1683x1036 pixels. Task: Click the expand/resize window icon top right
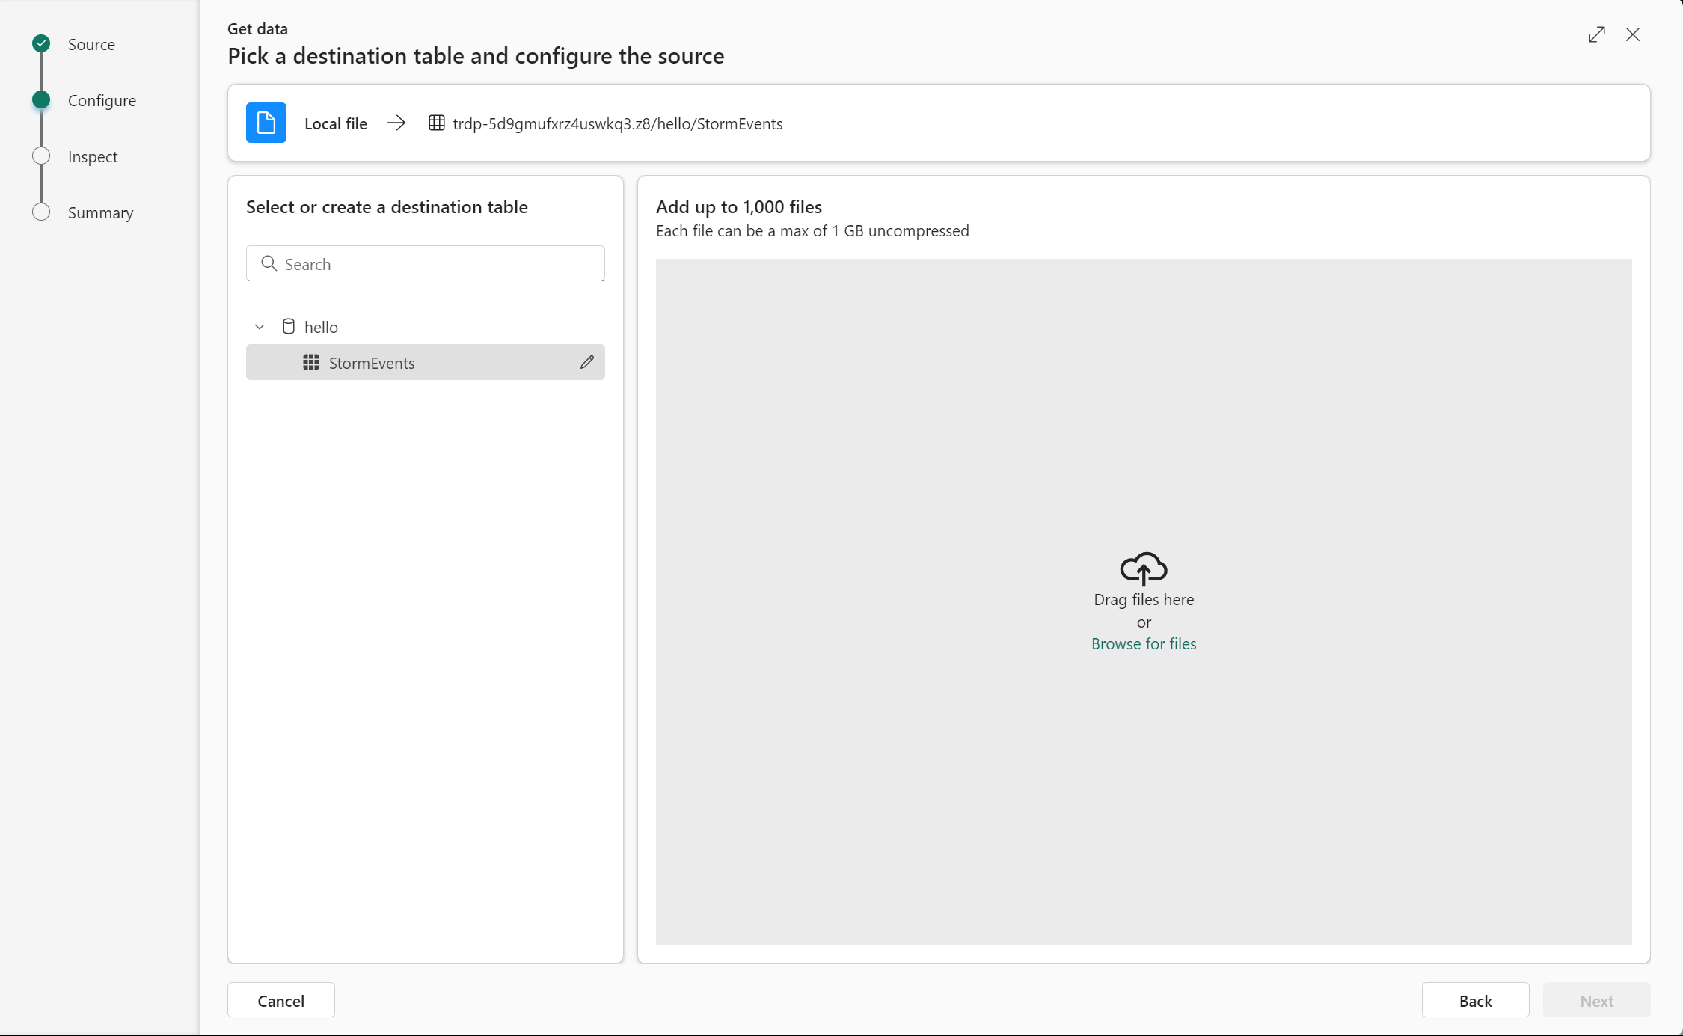[x=1596, y=34]
